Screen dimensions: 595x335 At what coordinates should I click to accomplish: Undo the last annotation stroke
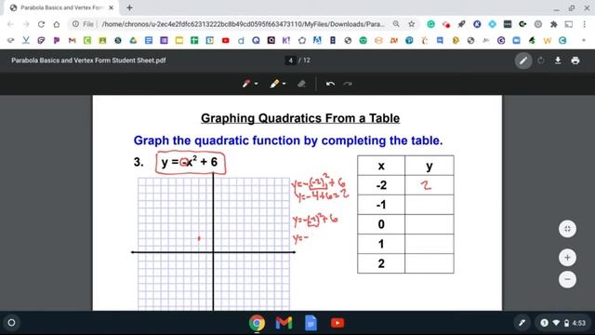click(x=330, y=84)
